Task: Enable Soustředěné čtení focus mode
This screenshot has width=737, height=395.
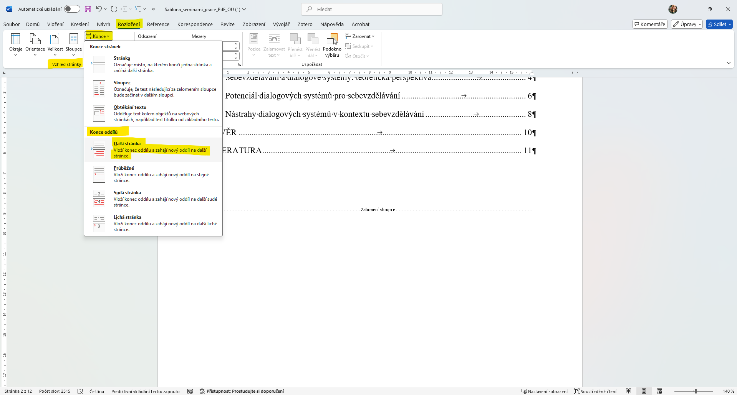Action: click(x=595, y=391)
